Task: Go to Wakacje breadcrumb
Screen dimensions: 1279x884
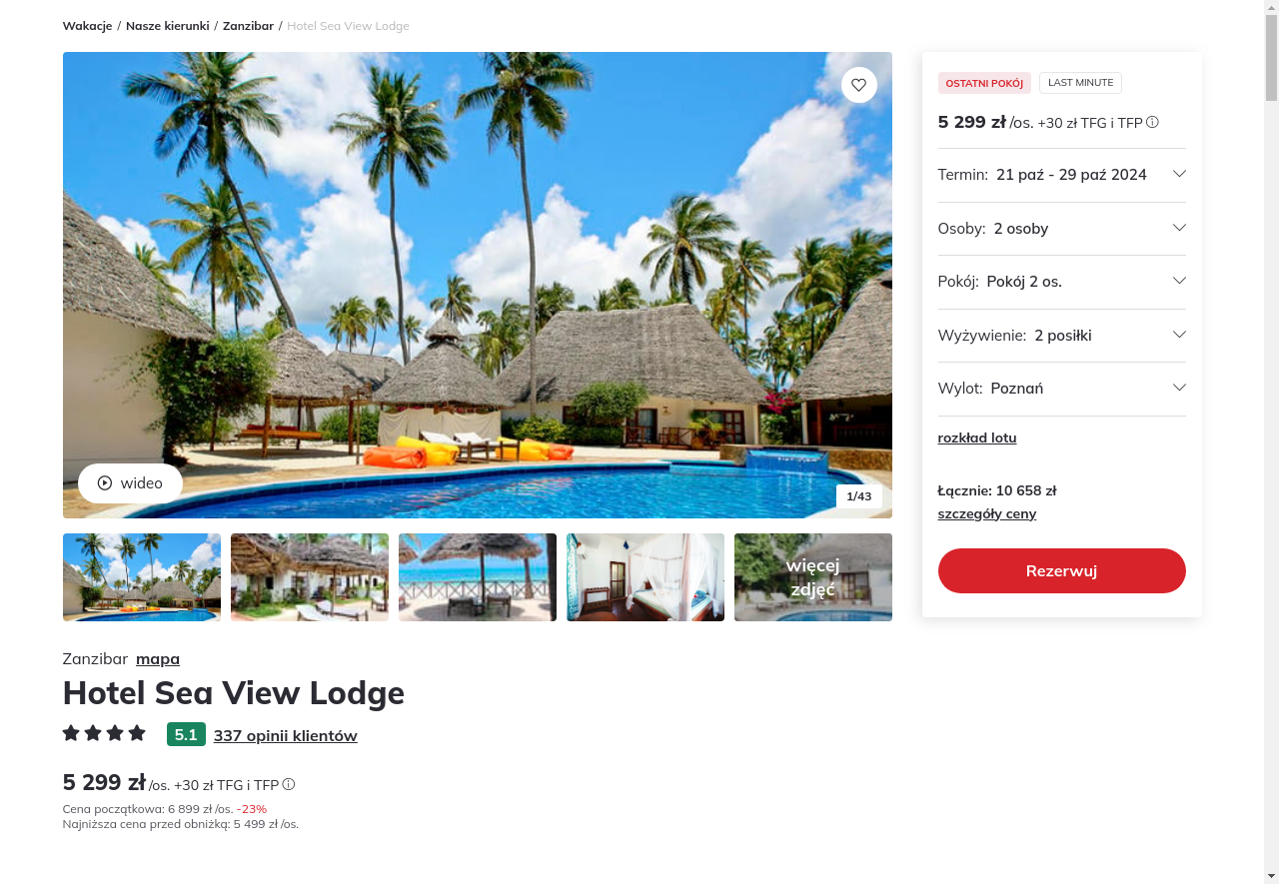Action: click(x=87, y=26)
